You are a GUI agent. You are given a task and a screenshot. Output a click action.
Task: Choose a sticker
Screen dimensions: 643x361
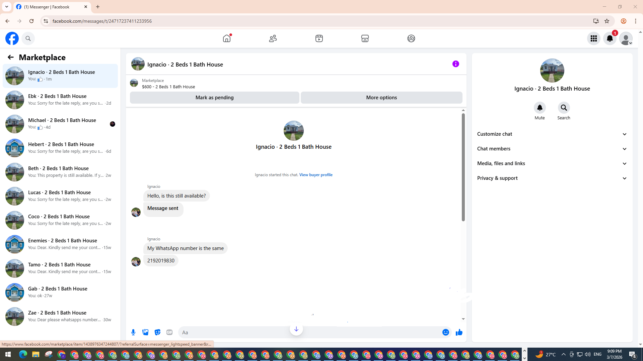point(157,332)
